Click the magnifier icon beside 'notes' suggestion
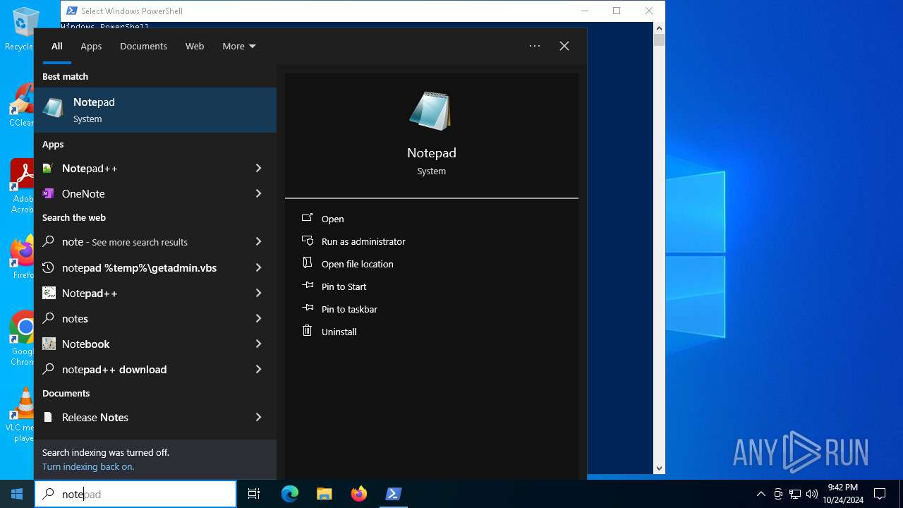 (48, 318)
